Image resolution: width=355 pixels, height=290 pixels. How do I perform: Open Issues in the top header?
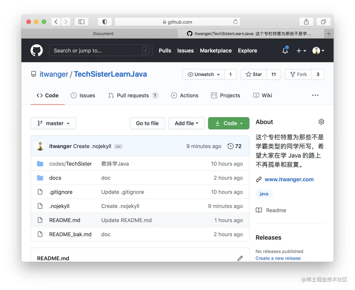(185, 51)
